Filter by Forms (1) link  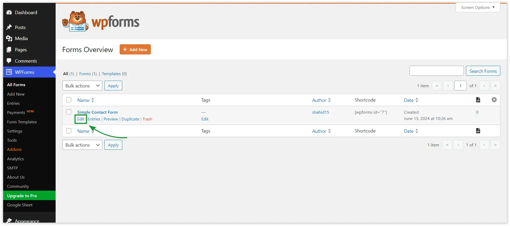pyautogui.click(x=88, y=74)
